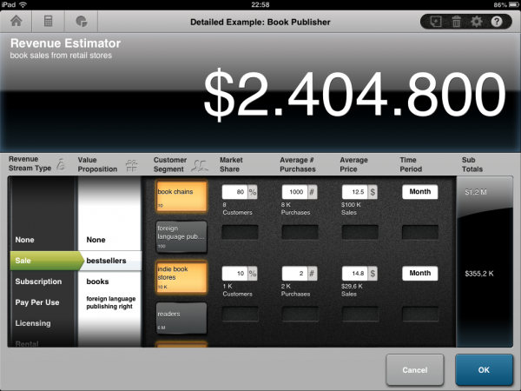Select Subscription revenue stream type

38,282
